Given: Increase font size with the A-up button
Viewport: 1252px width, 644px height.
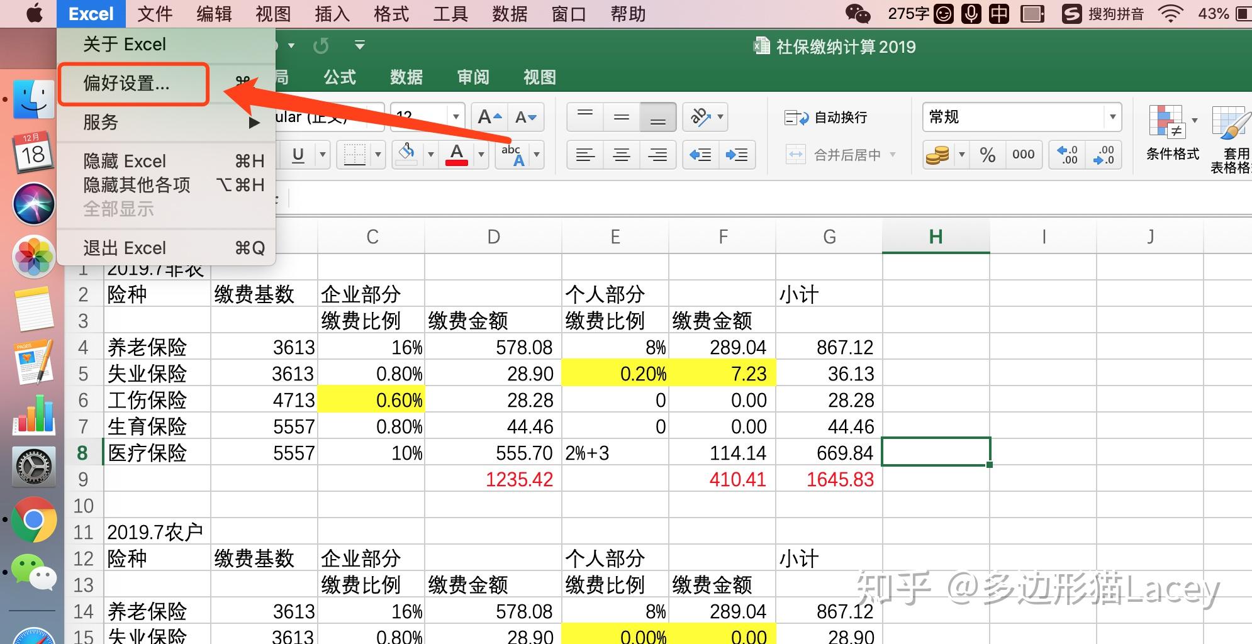Looking at the screenshot, I should (489, 117).
